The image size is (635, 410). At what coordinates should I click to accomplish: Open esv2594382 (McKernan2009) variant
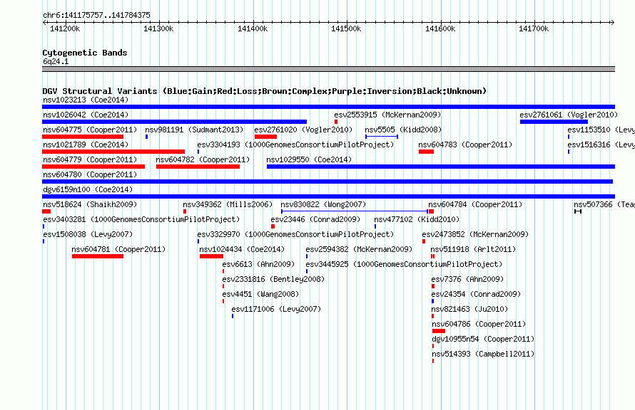[x=359, y=249]
